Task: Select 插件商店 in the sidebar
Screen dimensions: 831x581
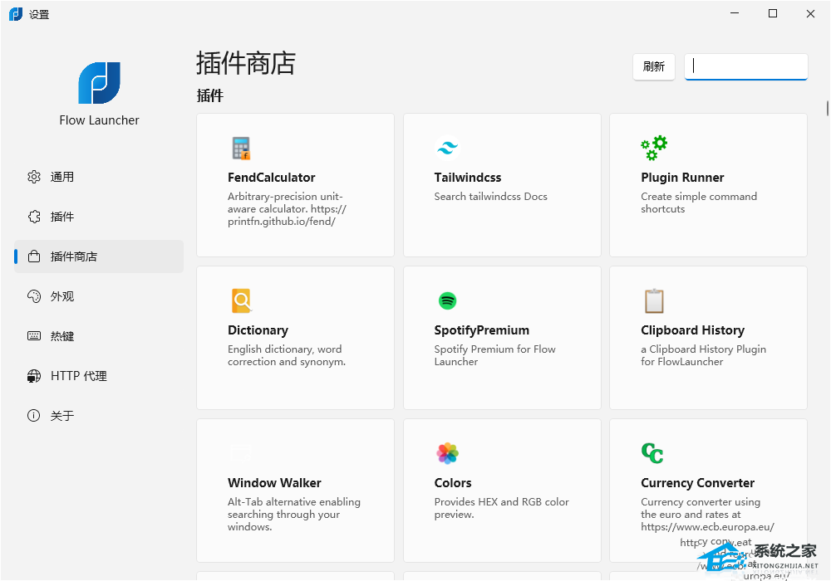Action: [x=99, y=256]
